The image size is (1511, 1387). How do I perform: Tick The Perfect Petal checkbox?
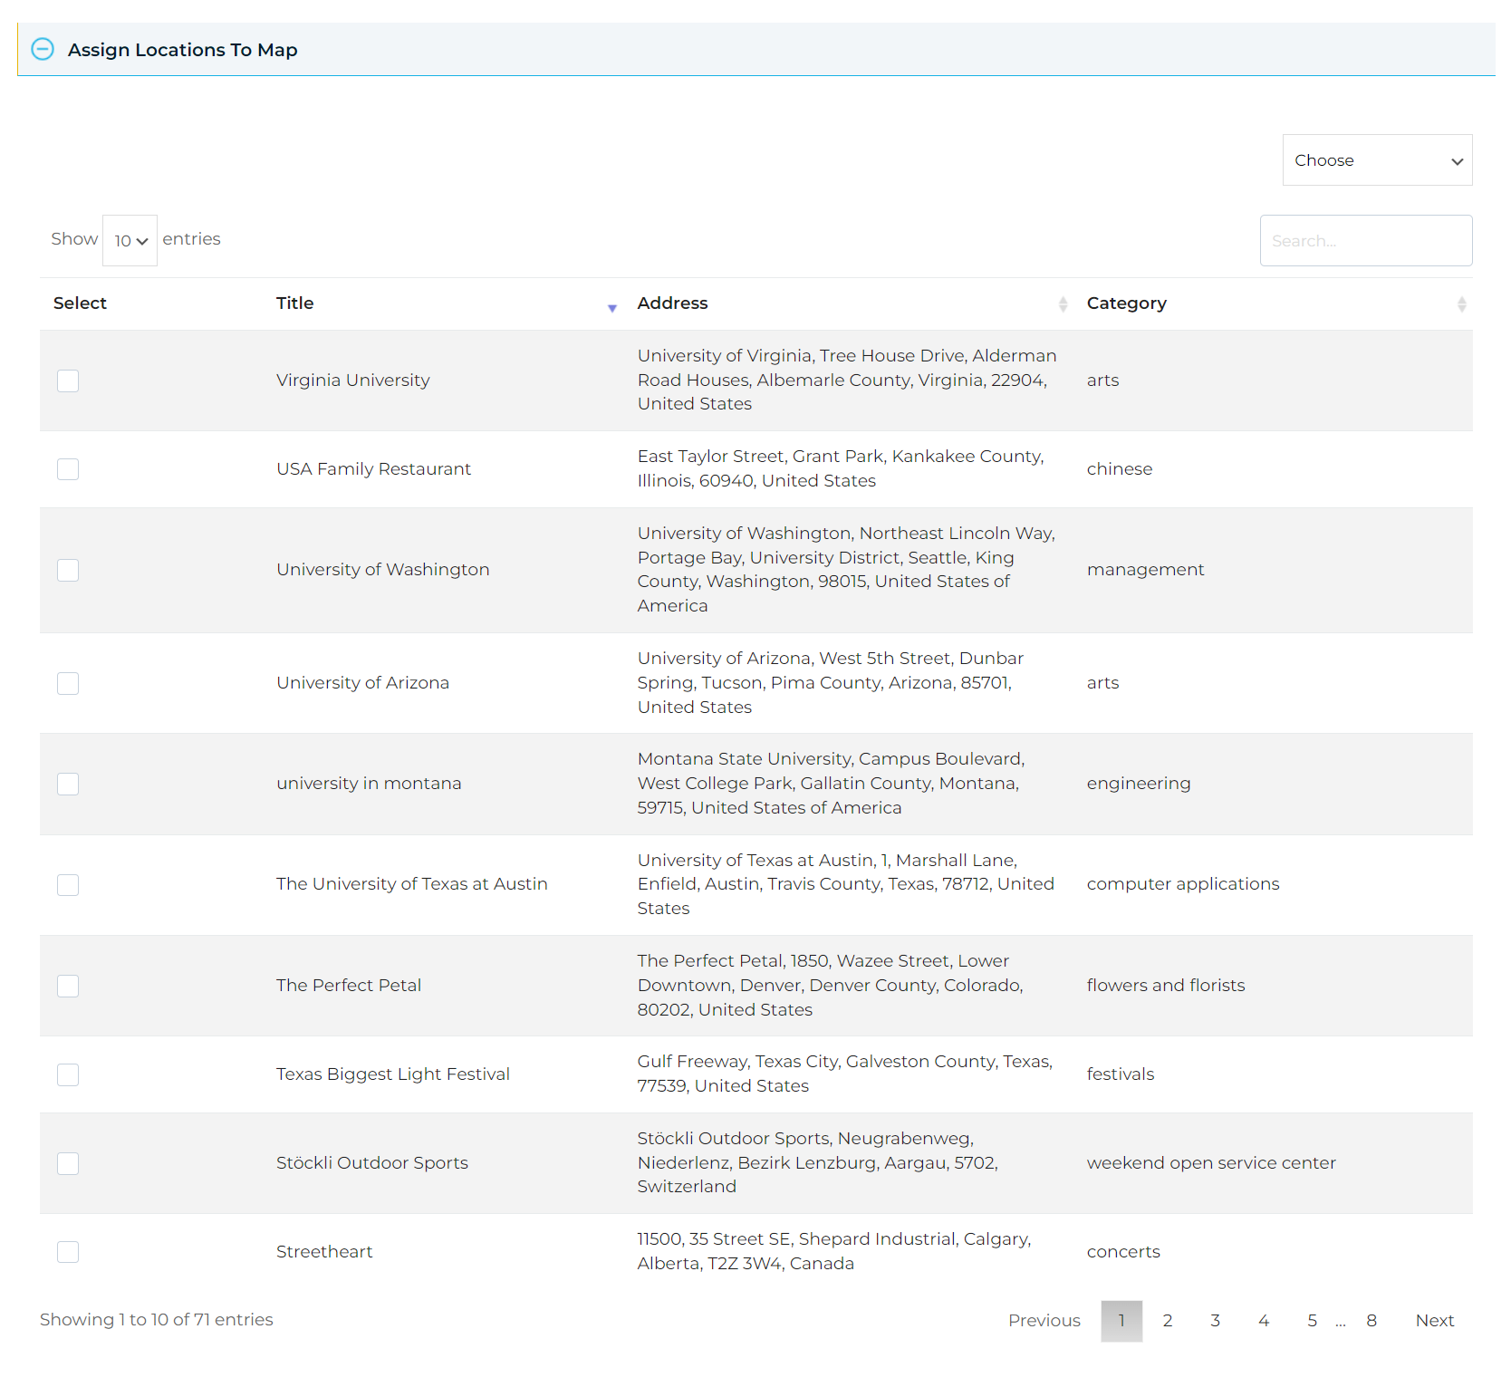pos(68,986)
